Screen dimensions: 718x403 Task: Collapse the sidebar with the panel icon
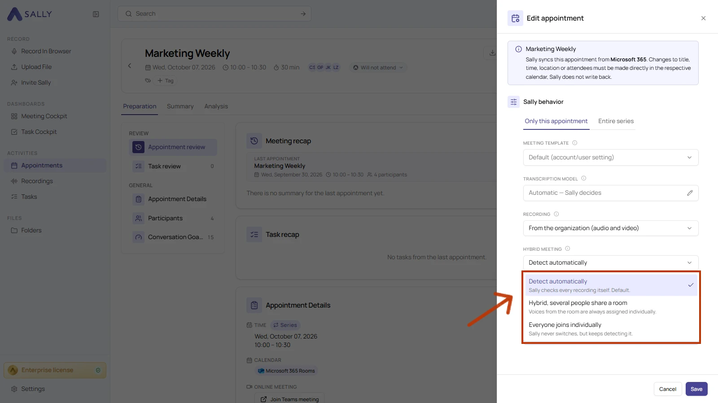pyautogui.click(x=96, y=14)
